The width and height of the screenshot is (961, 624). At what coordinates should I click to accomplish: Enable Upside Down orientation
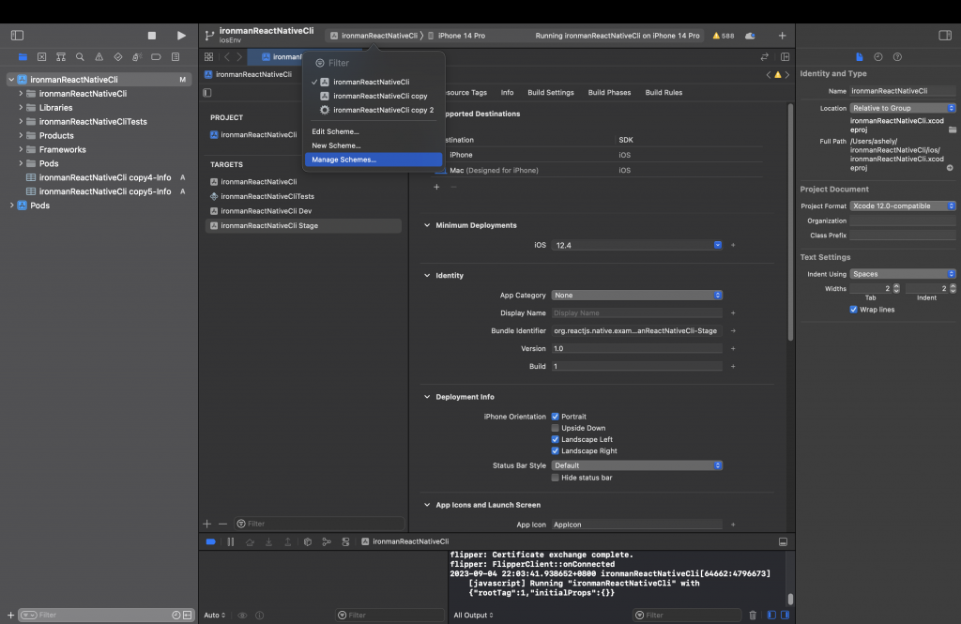[556, 428]
